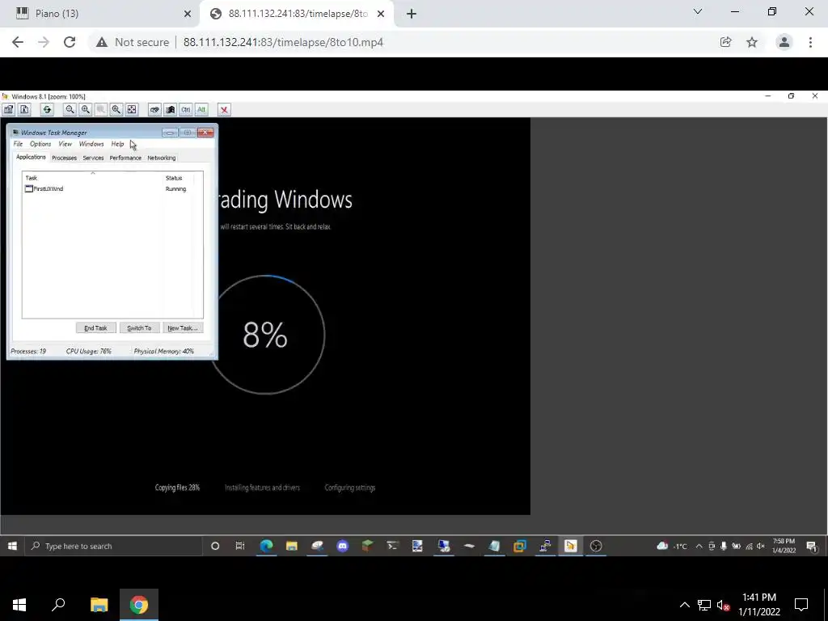The height and width of the screenshot is (621, 828).
Task: Open Discord in the recorded taskbar
Action: point(342,546)
